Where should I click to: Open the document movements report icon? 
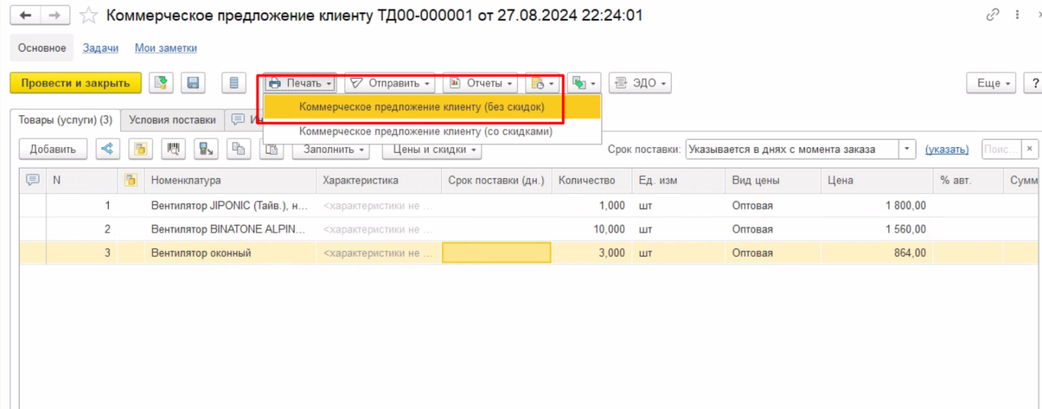point(233,83)
